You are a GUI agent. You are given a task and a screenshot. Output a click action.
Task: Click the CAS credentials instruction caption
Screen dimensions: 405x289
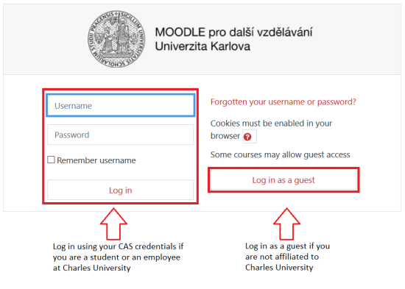pyautogui.click(x=118, y=257)
